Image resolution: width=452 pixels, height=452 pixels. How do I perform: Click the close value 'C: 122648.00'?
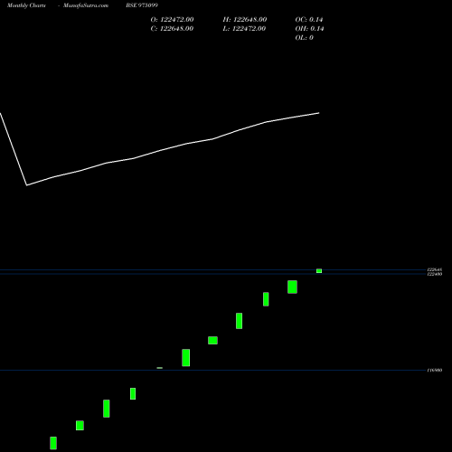point(172,29)
